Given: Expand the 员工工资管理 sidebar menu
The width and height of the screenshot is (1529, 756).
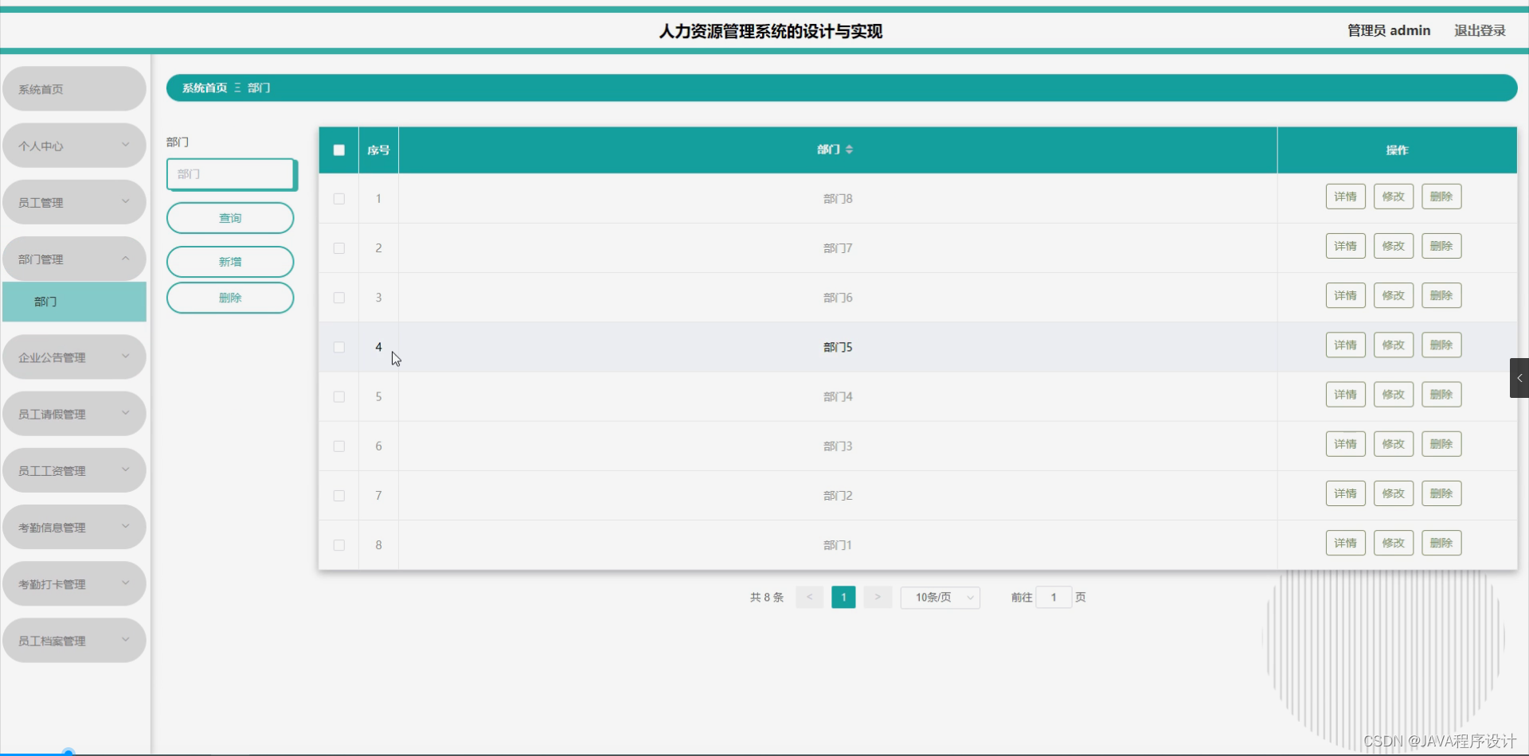Looking at the screenshot, I should [x=74, y=470].
